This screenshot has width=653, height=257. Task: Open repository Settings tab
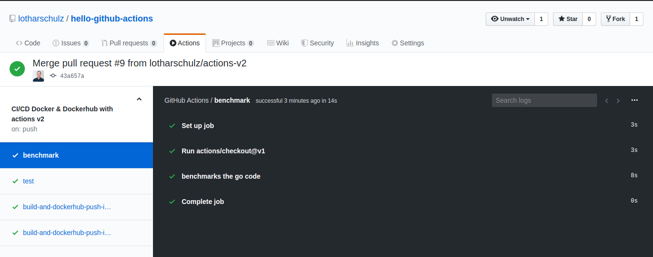click(407, 43)
